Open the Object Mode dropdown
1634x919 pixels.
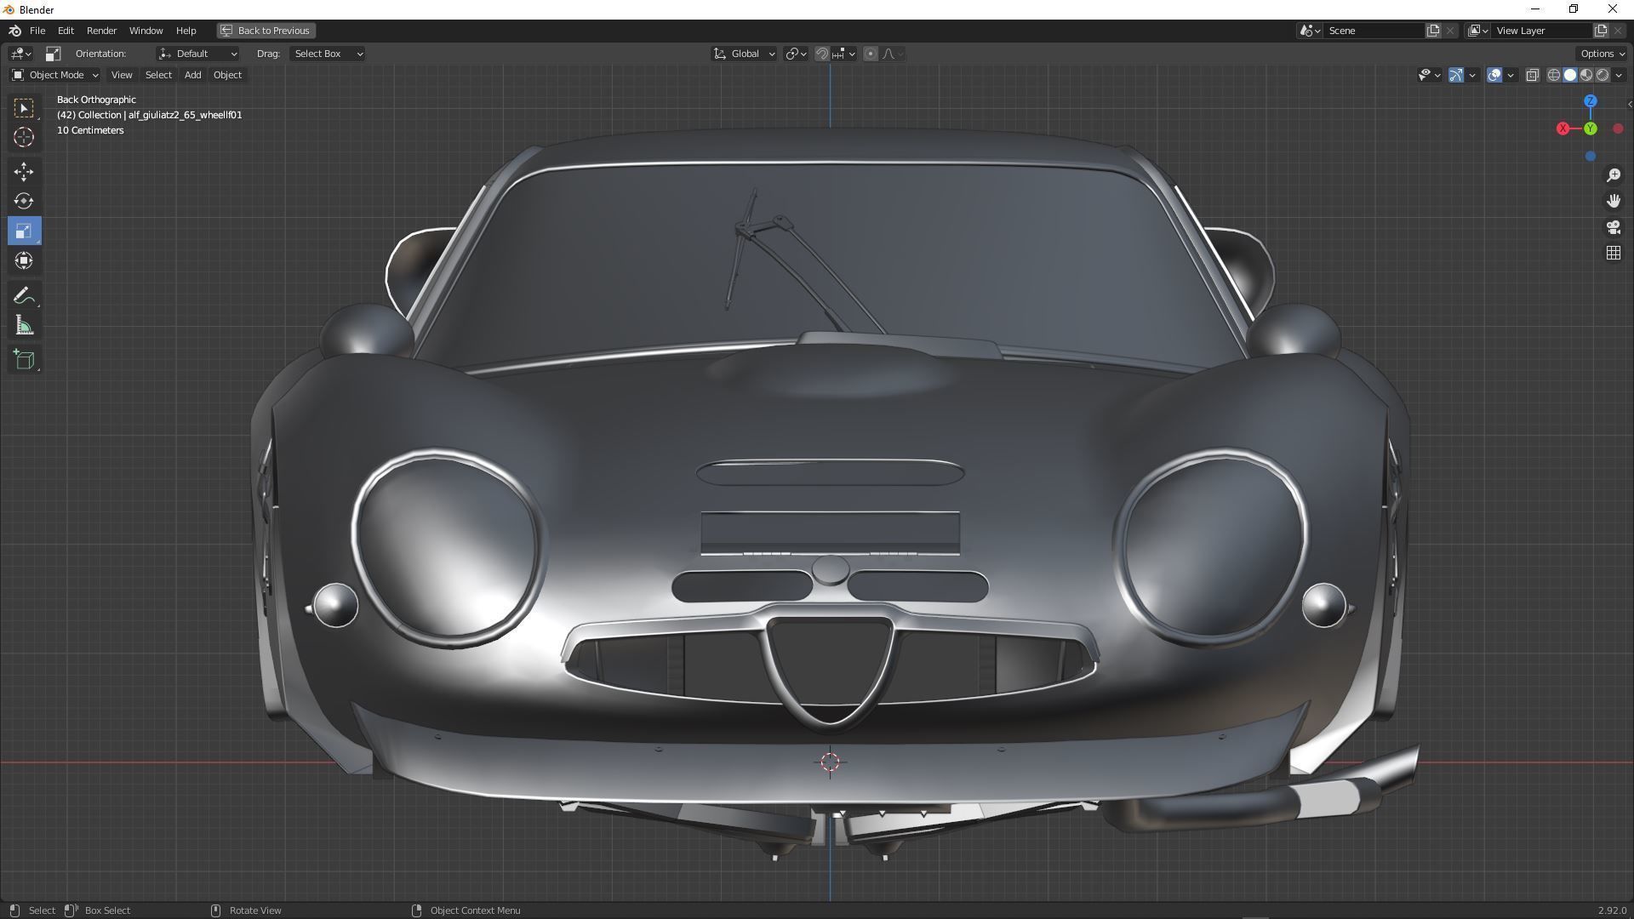click(54, 75)
